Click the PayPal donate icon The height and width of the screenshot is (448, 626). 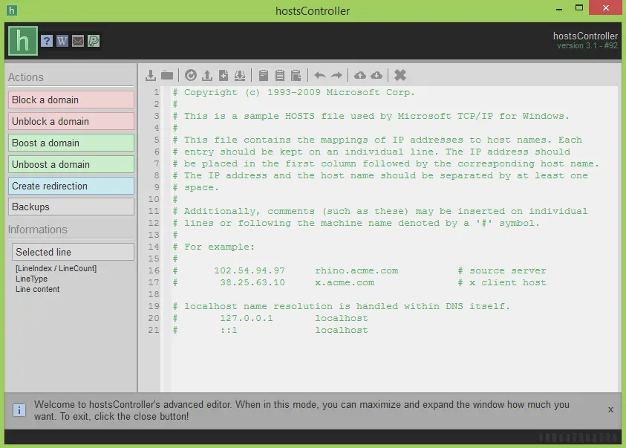click(x=94, y=41)
